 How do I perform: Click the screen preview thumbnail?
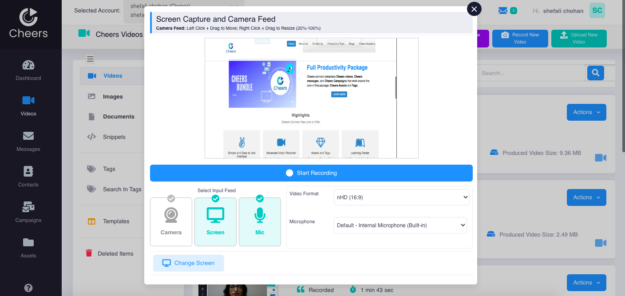pos(311,98)
